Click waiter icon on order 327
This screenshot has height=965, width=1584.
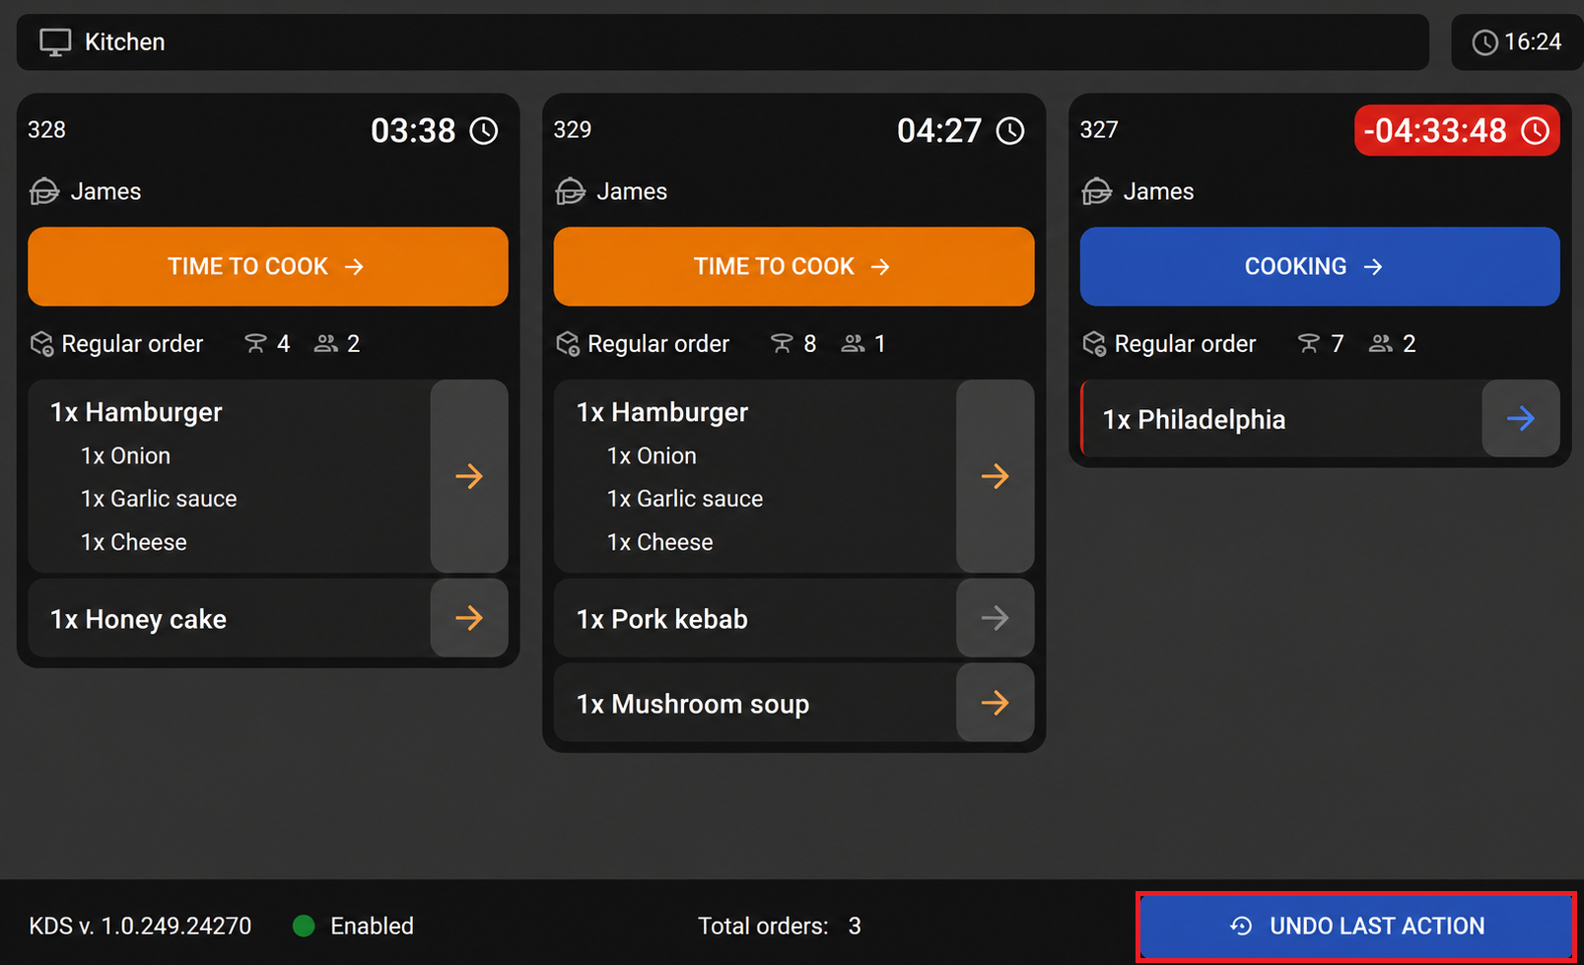(x=1097, y=191)
